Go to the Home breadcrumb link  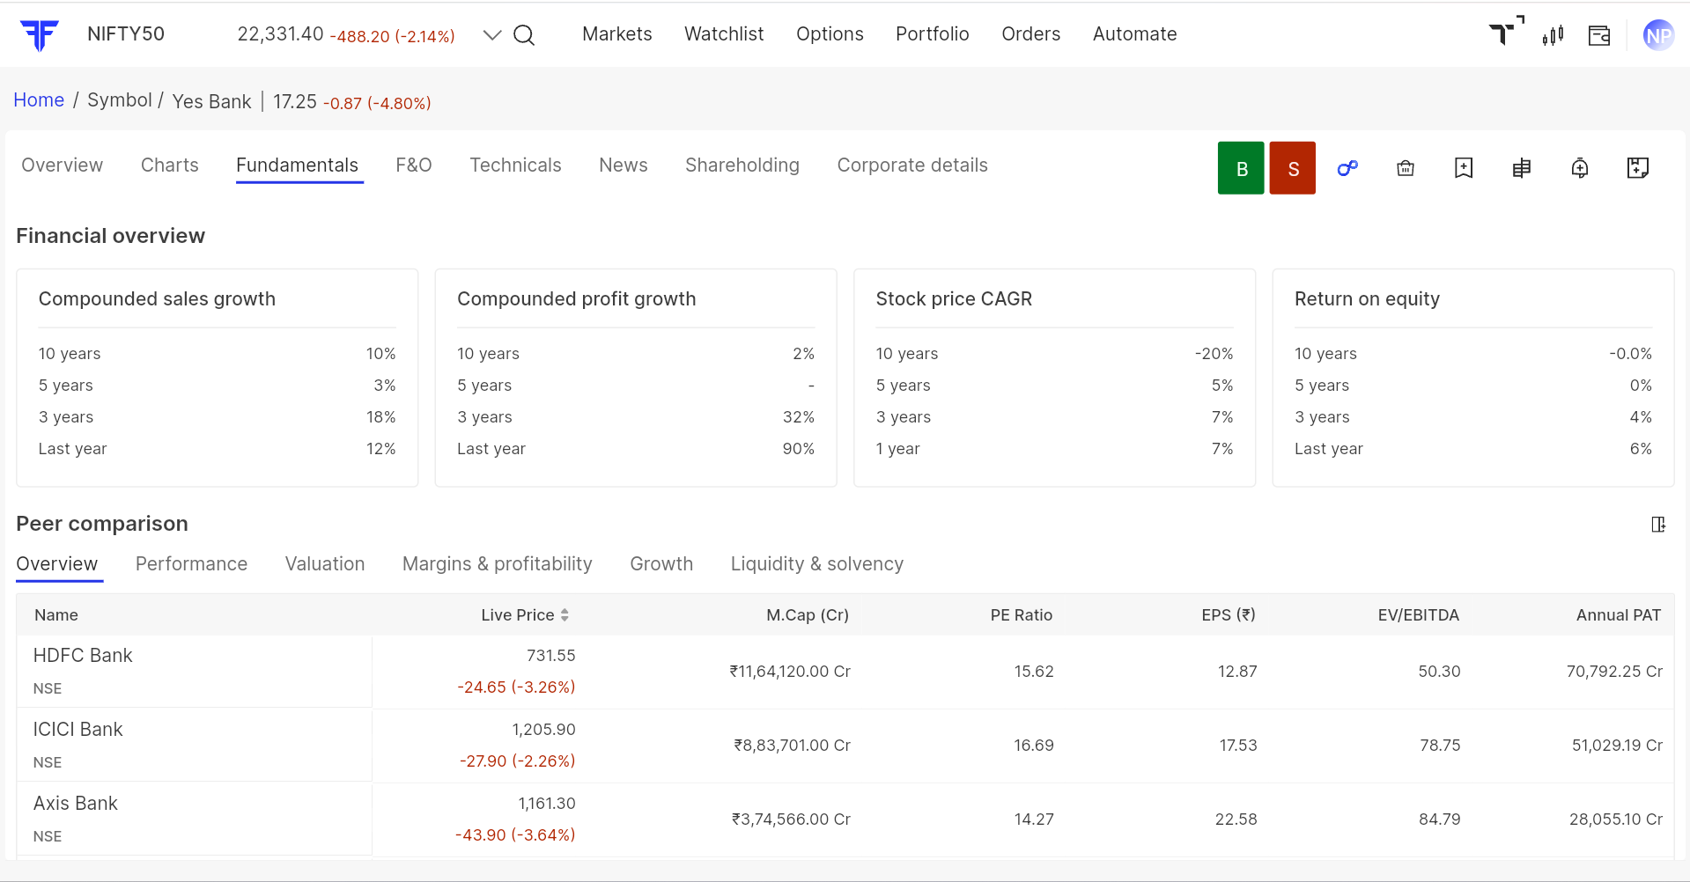tap(39, 100)
